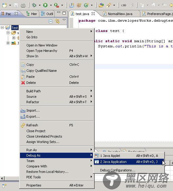Open dropdown arrow next to Run button

tap(51, 5)
